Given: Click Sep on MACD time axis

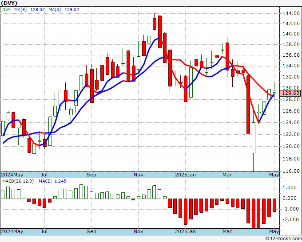Looking at the screenshot, I should click(x=91, y=231).
